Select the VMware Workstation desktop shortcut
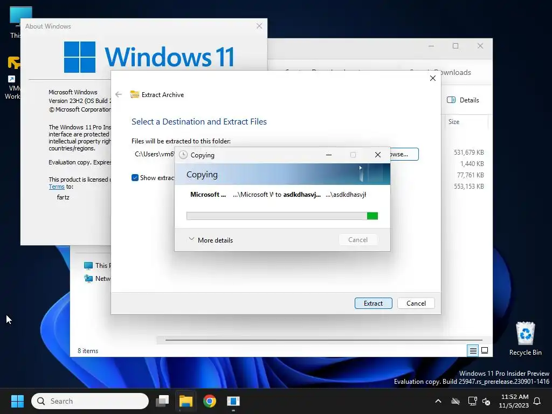 tap(12, 78)
